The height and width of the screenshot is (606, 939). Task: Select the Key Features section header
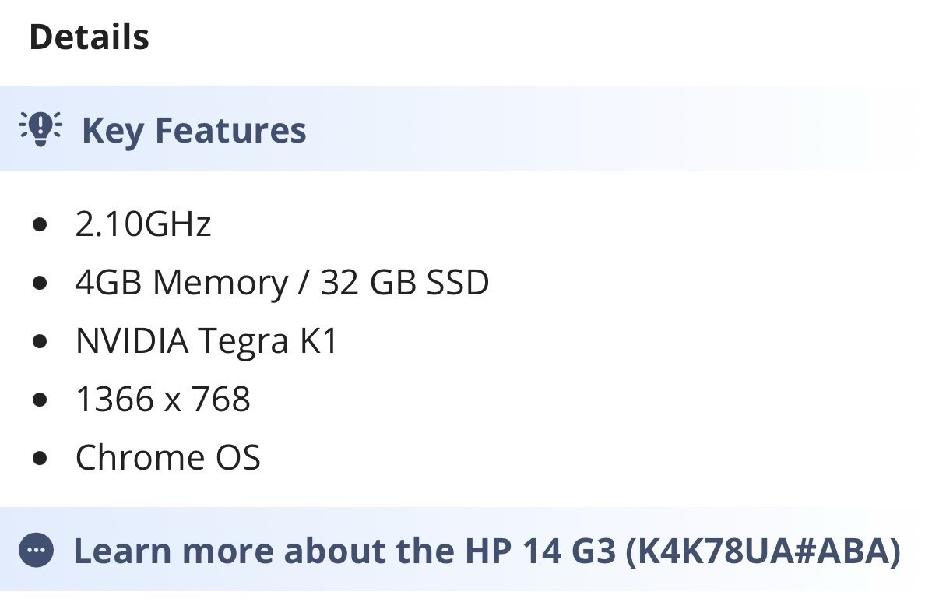point(469,129)
